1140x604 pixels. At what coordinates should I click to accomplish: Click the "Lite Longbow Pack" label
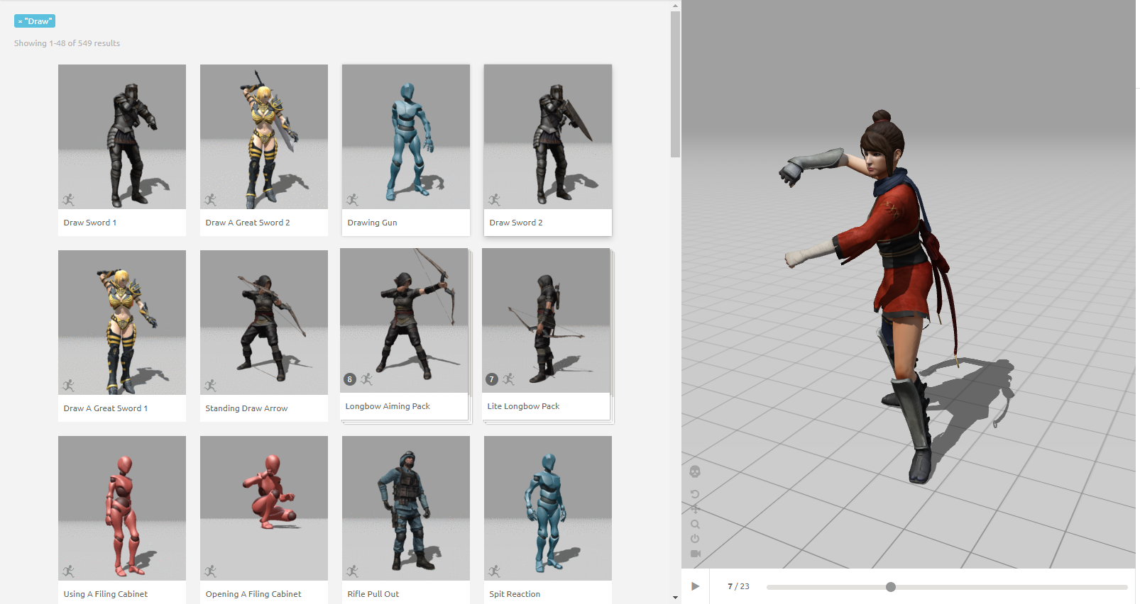point(523,406)
